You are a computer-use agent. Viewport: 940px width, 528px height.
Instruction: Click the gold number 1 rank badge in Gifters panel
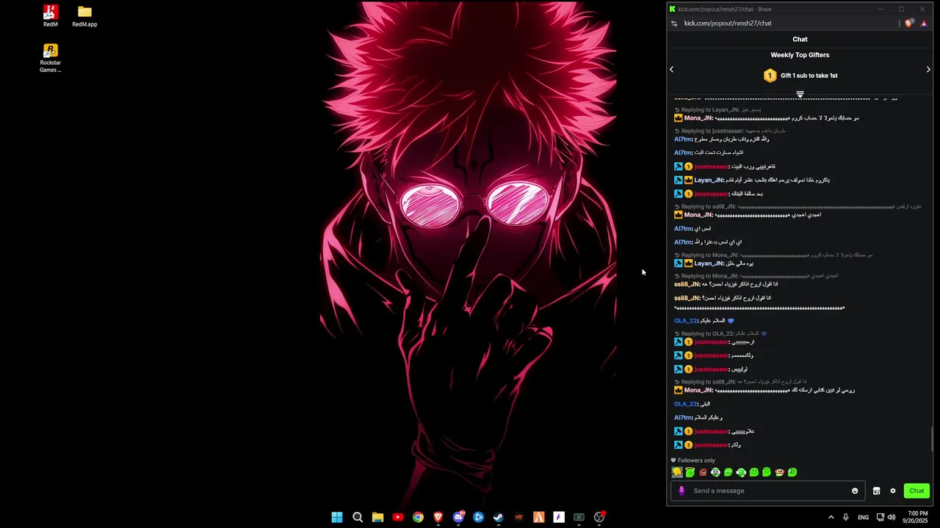pos(770,76)
